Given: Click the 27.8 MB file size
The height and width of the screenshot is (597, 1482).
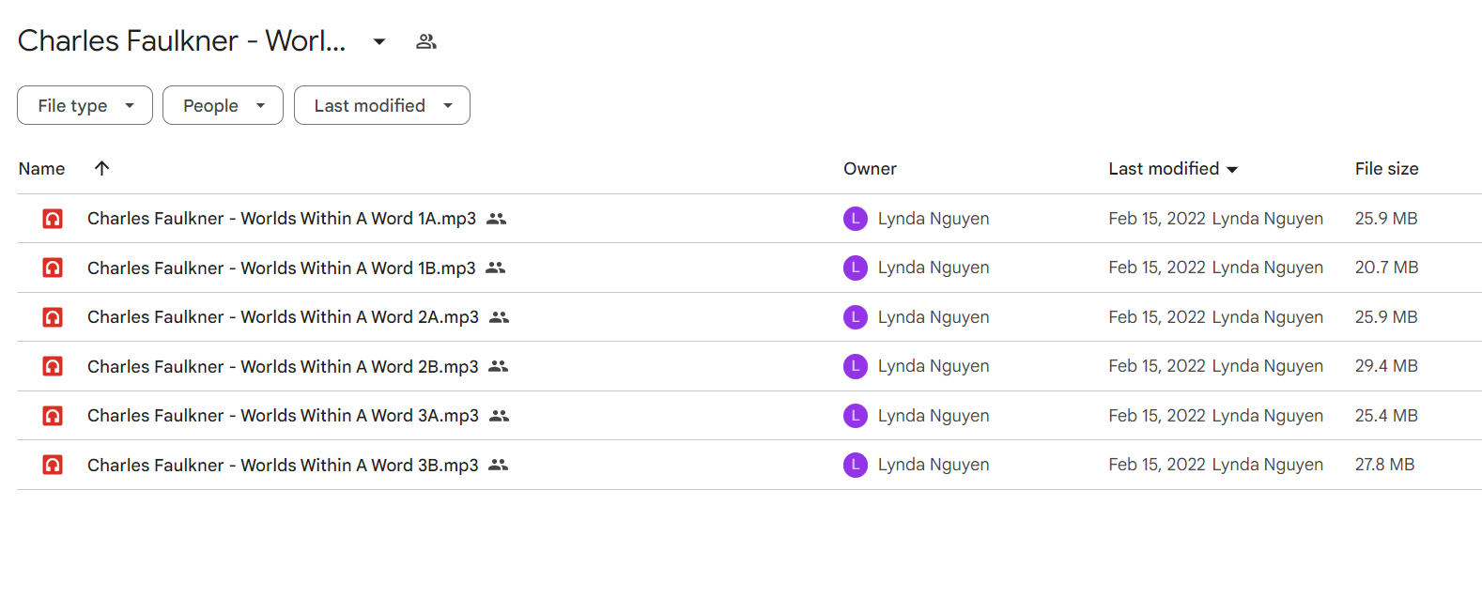Looking at the screenshot, I should click(1384, 465).
